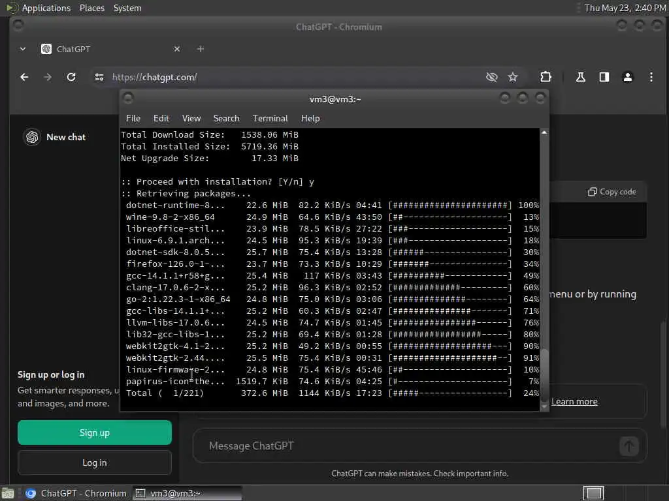Viewport: 669px width, 501px height.
Task: Follow the Learn more link
Action: (574, 401)
